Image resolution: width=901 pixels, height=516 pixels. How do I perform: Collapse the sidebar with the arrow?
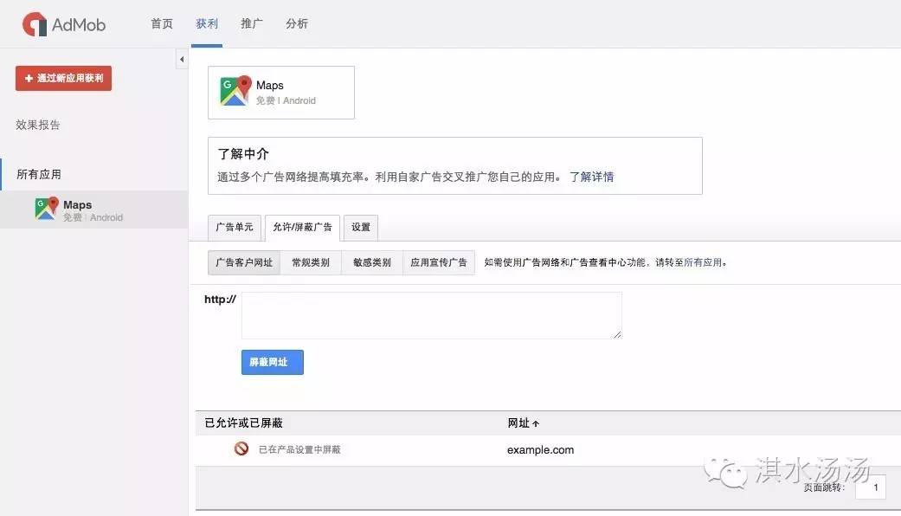tap(182, 59)
